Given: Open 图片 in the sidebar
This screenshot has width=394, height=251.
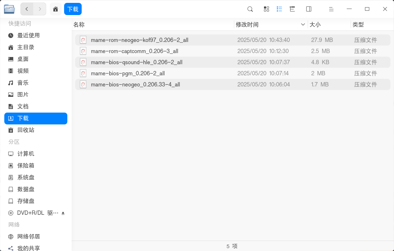Looking at the screenshot, I should click(36, 95).
